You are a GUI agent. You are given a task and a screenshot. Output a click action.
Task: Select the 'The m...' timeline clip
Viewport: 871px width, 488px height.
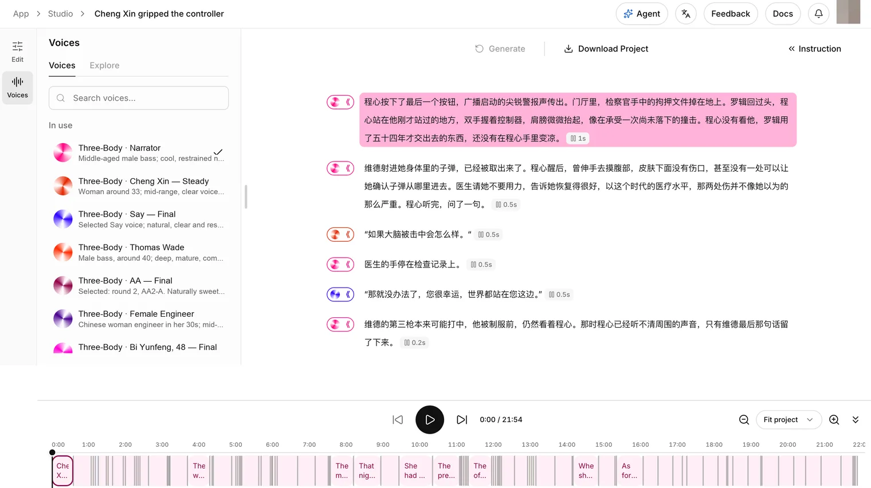click(342, 471)
